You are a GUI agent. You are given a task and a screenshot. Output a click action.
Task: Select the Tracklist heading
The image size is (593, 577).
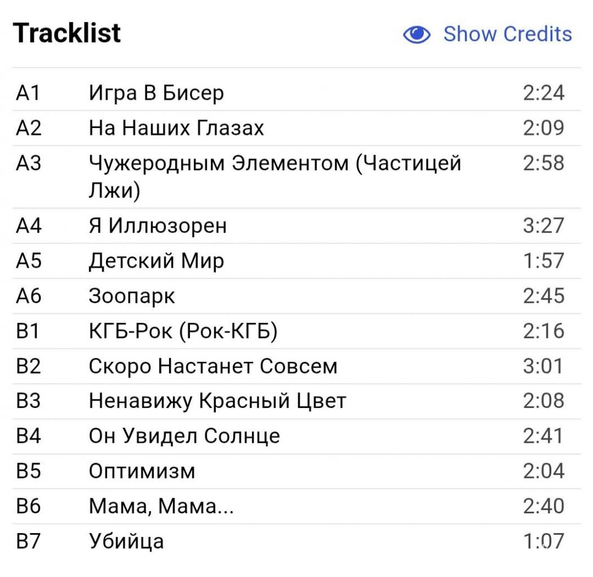coord(67,33)
